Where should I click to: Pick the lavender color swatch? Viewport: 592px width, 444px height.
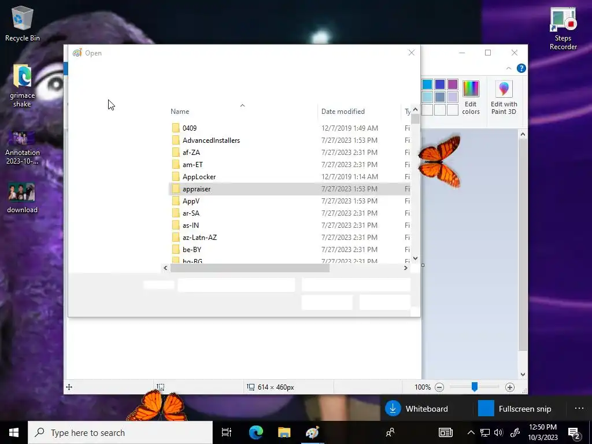pos(452,97)
